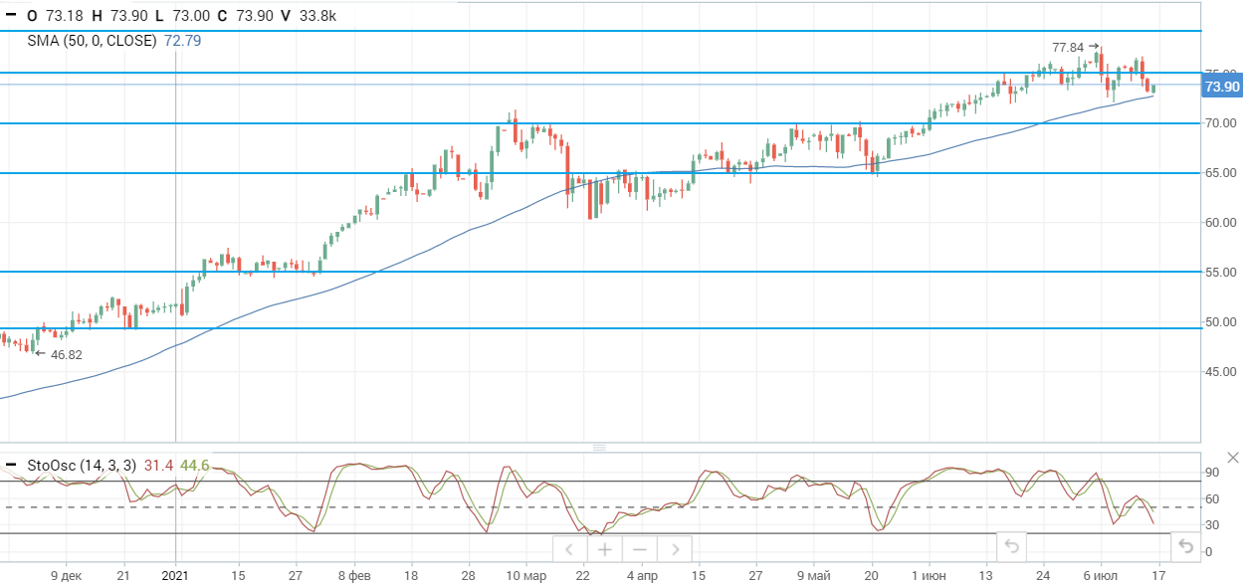This screenshot has height=586, width=1243.
Task: Click the 77.84 high-price annotation on the chart
Action: click(x=1067, y=45)
